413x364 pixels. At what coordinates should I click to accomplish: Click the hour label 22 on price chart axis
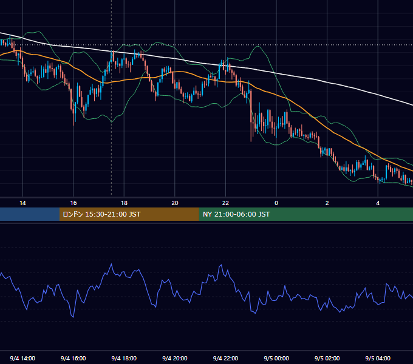click(x=225, y=203)
